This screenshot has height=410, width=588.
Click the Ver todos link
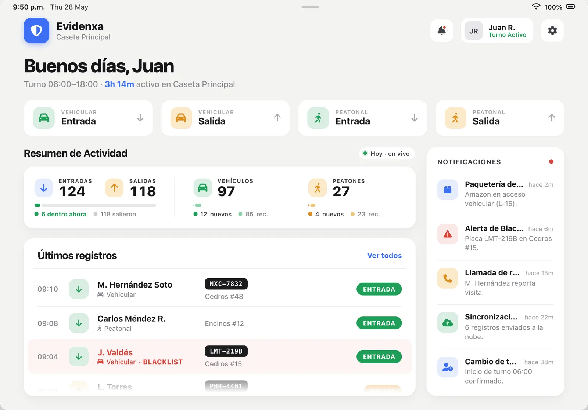point(384,256)
